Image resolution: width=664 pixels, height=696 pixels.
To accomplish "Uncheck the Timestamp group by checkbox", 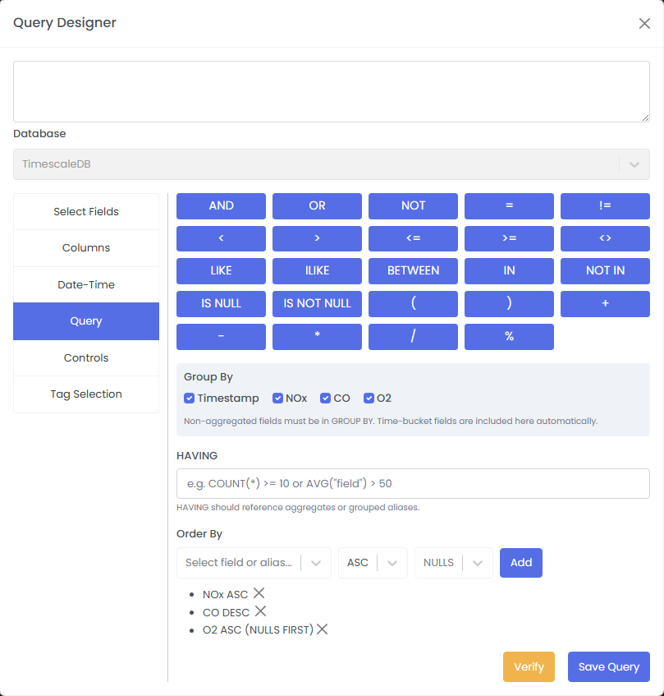I will click(190, 398).
